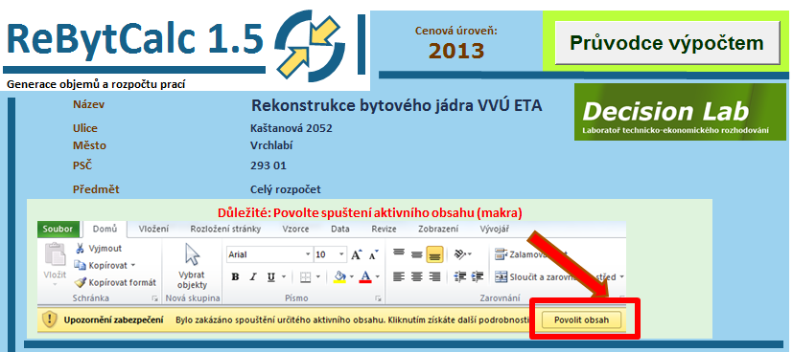Image resolution: width=793 pixels, height=352 pixels.
Task: Click the Vložit (paste) clipboard icon
Action: coord(55,255)
